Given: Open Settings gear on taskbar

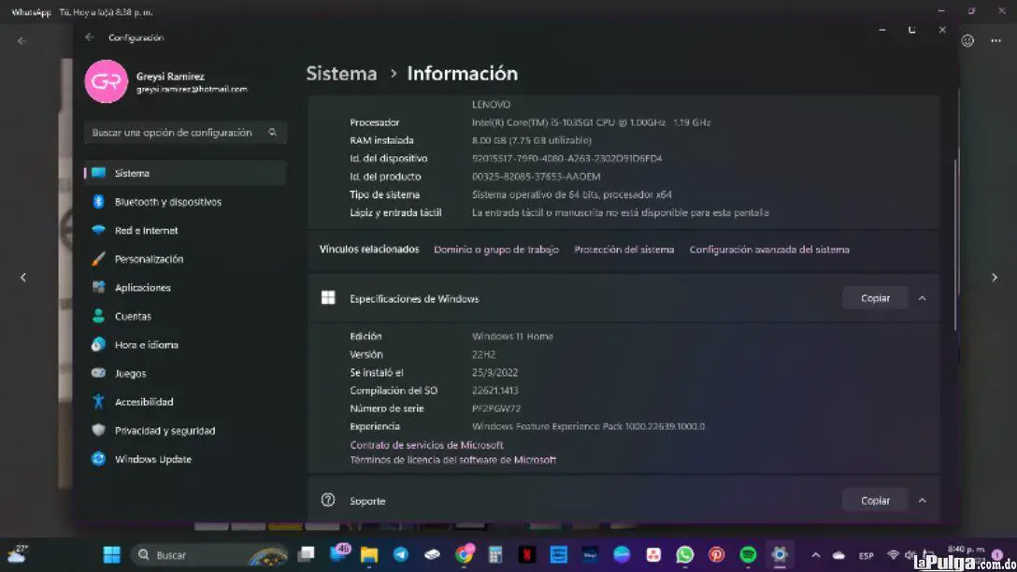Looking at the screenshot, I should tap(780, 554).
